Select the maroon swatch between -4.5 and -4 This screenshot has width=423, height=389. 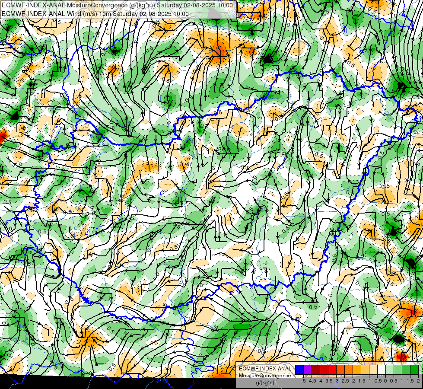coord(316,370)
